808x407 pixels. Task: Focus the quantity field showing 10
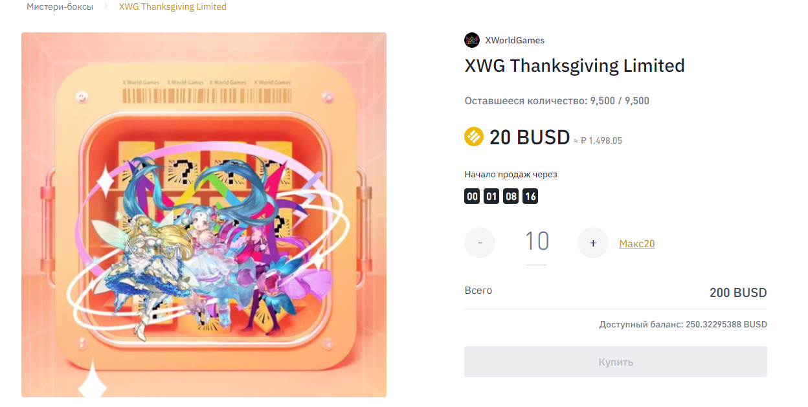tap(537, 242)
